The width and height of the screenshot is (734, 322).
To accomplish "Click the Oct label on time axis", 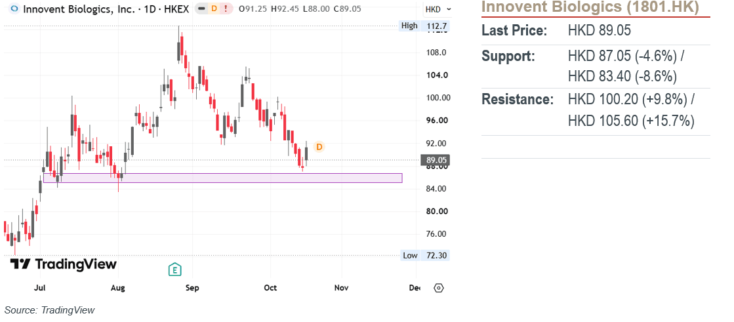I will 270,288.
